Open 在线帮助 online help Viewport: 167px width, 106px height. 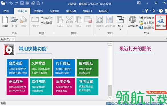[147, 28]
